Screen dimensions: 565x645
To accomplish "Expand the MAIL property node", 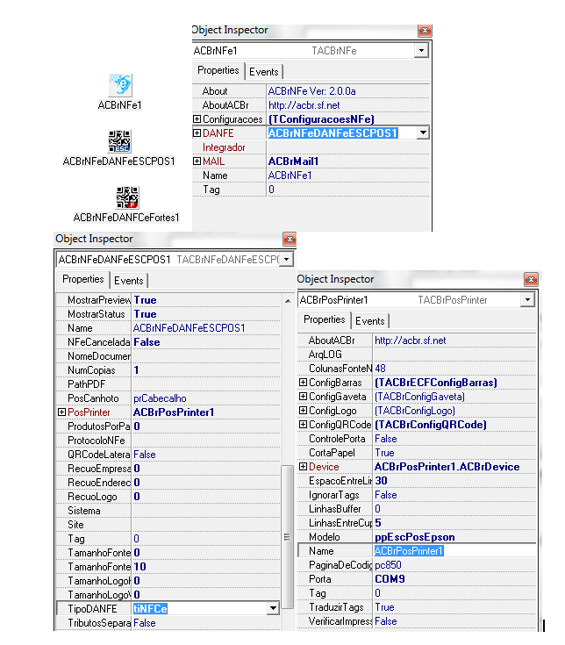I will point(197,161).
